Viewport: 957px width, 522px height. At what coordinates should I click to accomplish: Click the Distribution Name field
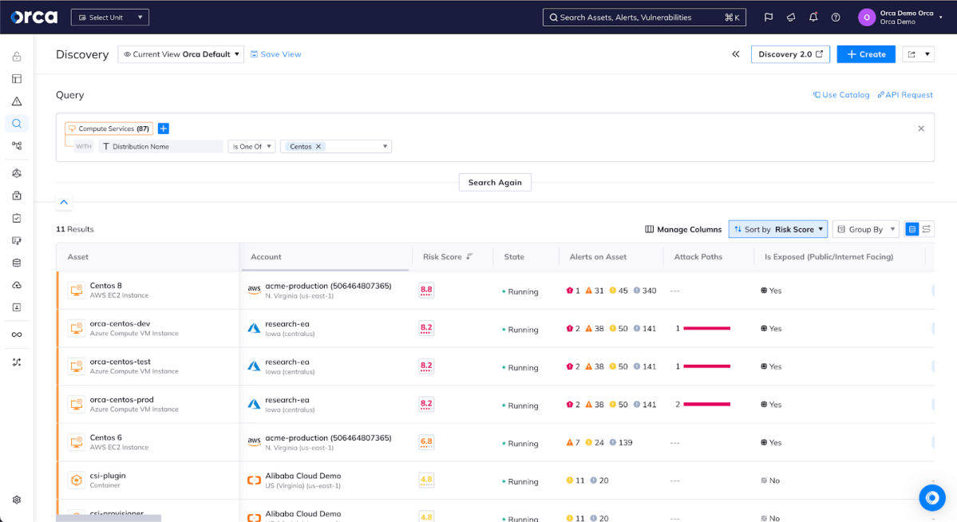(160, 147)
